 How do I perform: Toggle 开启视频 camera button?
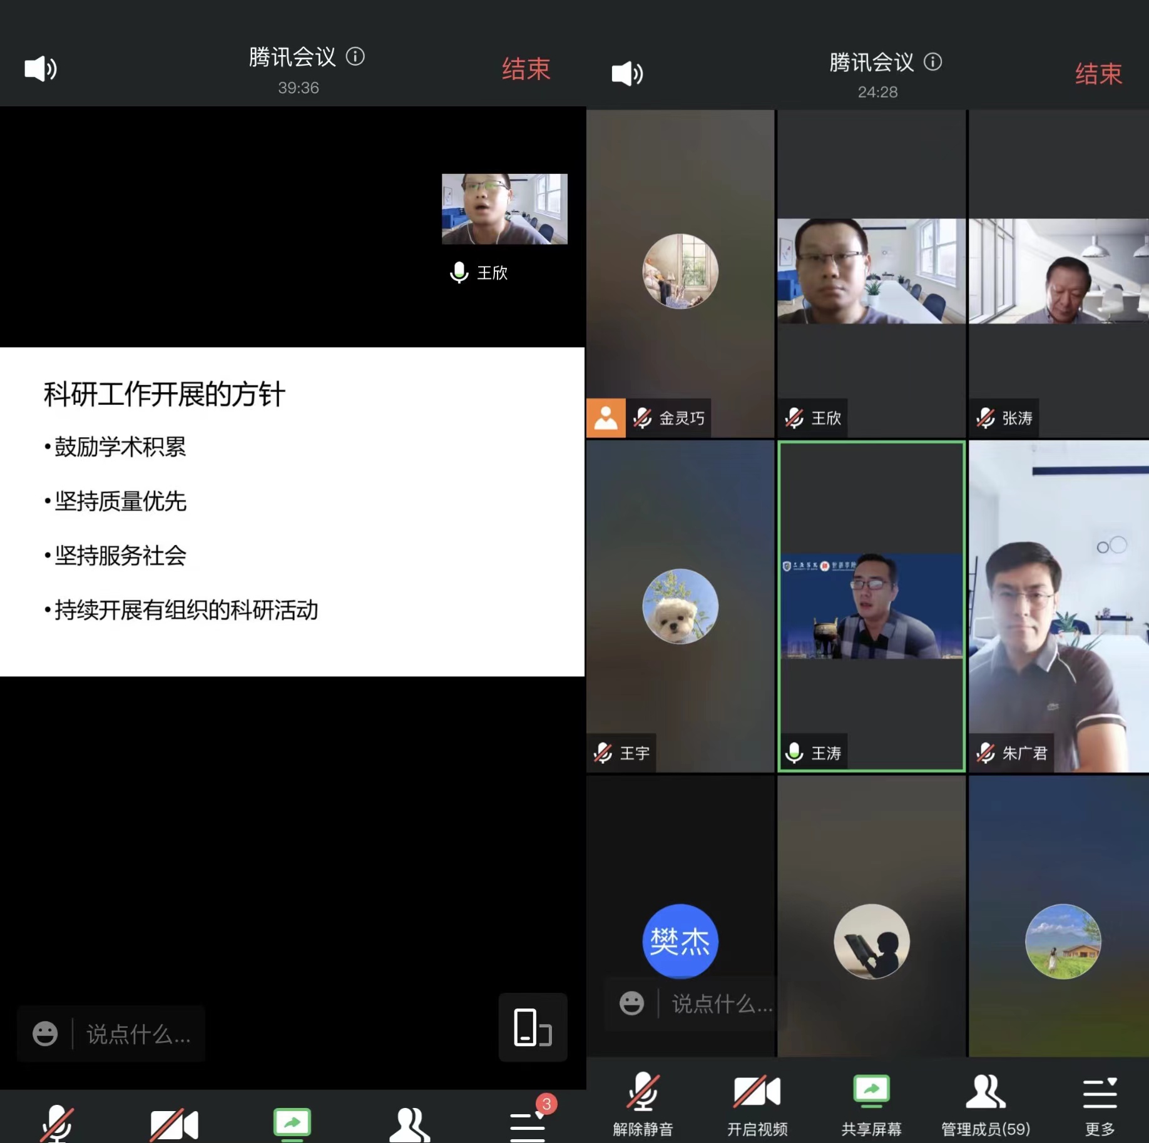click(x=757, y=1104)
